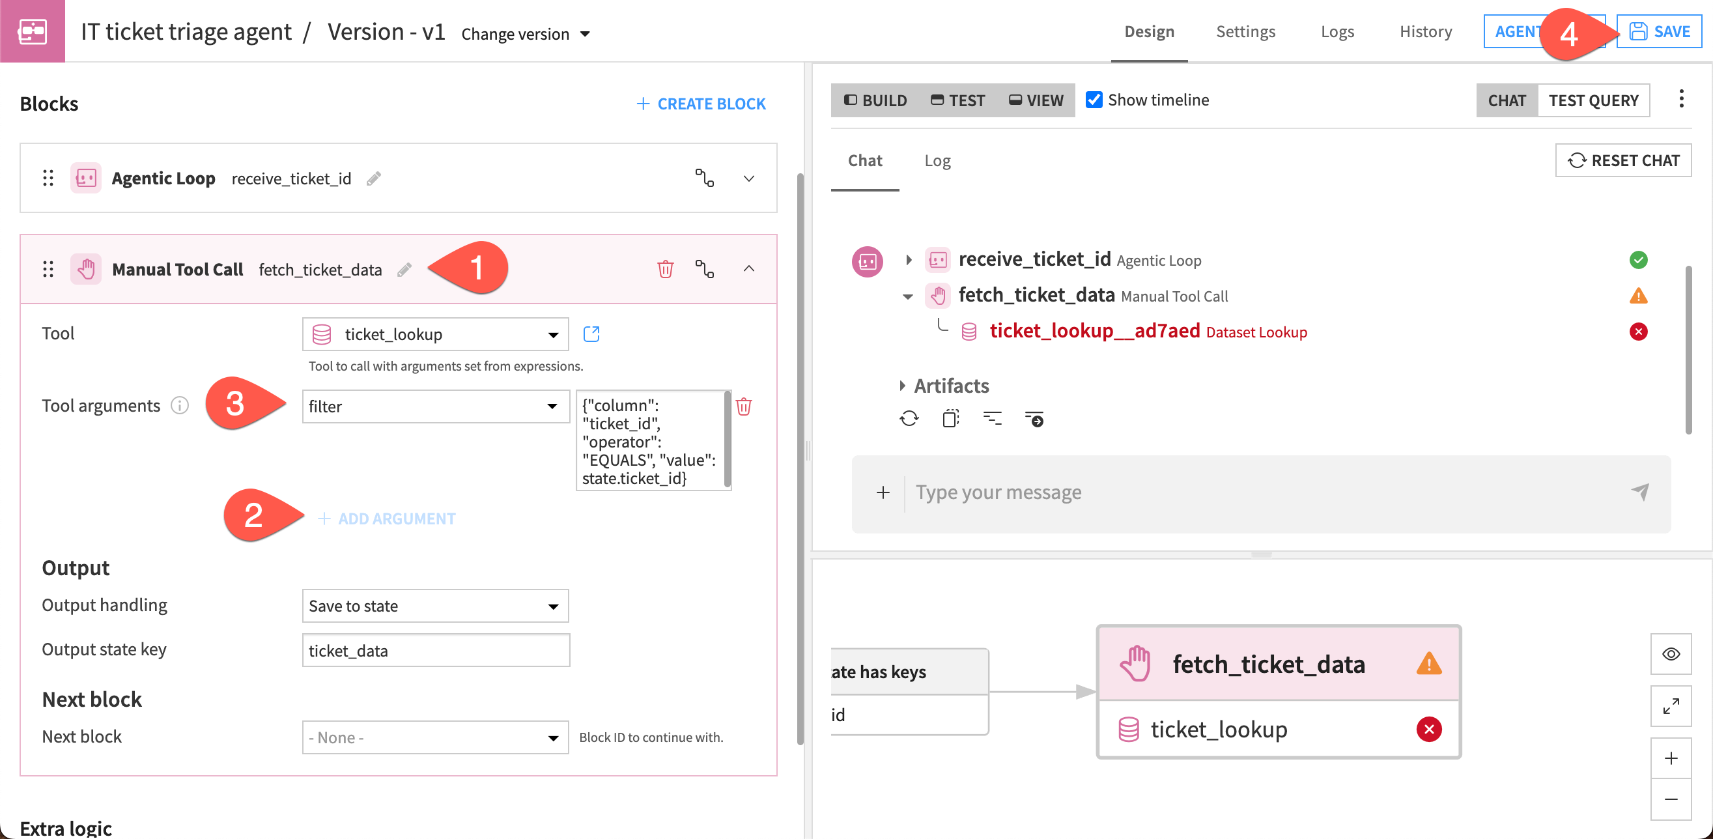Screen dimensions: 1713x839
Task: Open the History tab
Action: coord(1426,31)
